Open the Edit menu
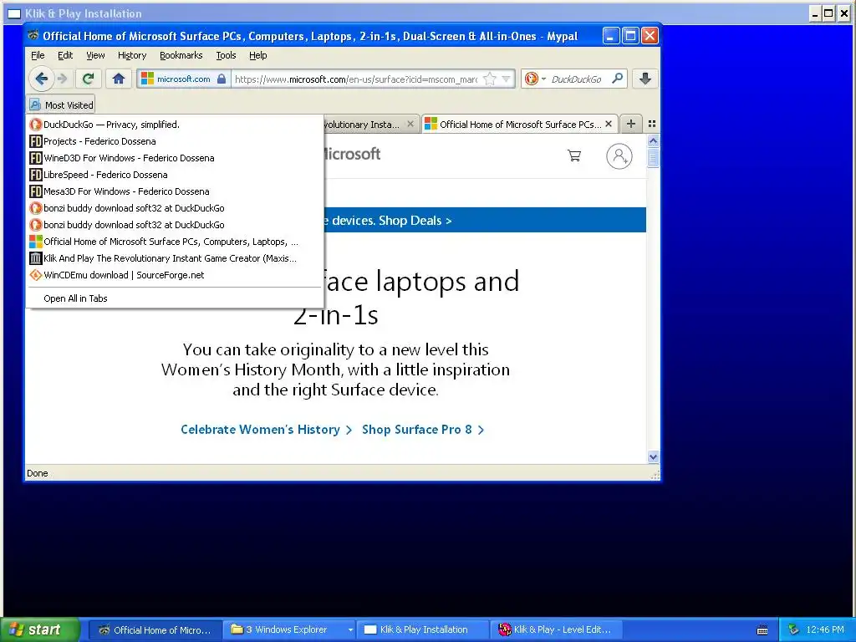Image resolution: width=856 pixels, height=642 pixels. pos(65,55)
